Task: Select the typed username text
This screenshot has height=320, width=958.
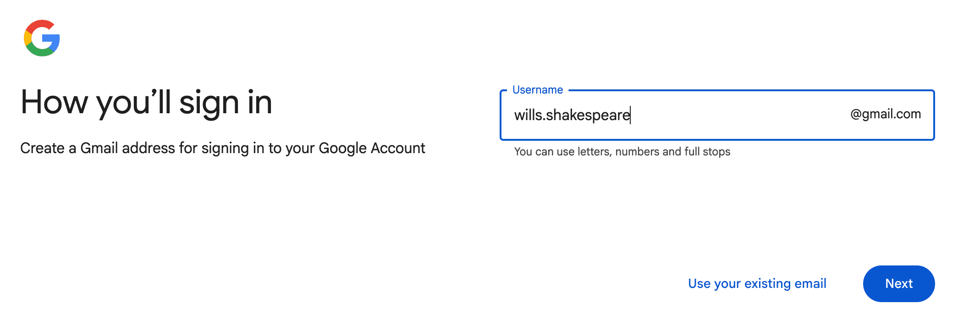Action: [571, 115]
